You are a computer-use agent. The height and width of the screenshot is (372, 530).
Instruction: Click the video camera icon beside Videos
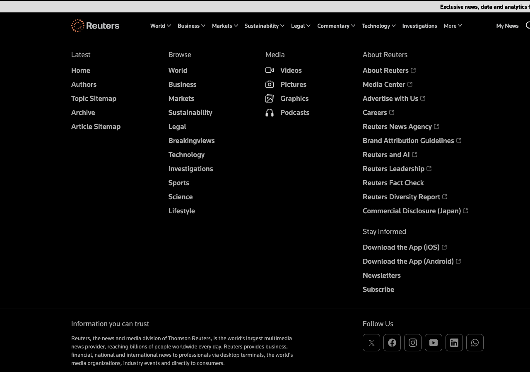pos(270,70)
